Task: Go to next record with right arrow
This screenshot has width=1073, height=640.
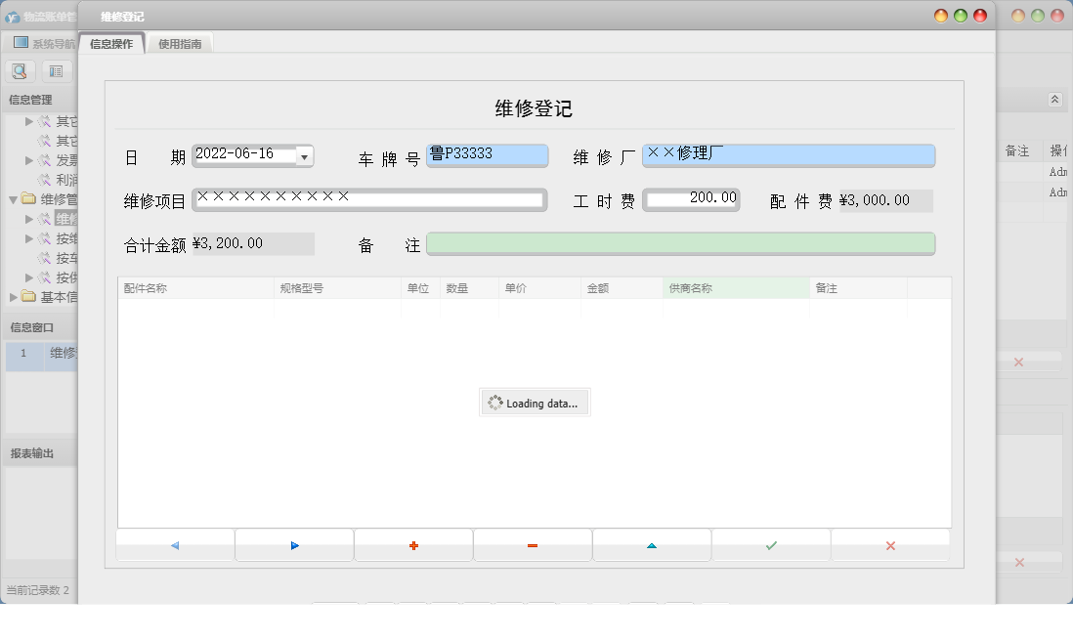Action: point(294,545)
